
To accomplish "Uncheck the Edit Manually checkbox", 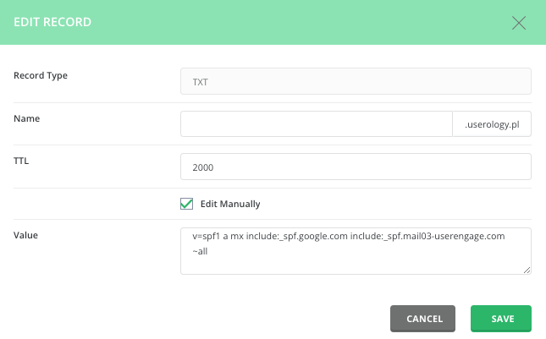I will 187,204.
